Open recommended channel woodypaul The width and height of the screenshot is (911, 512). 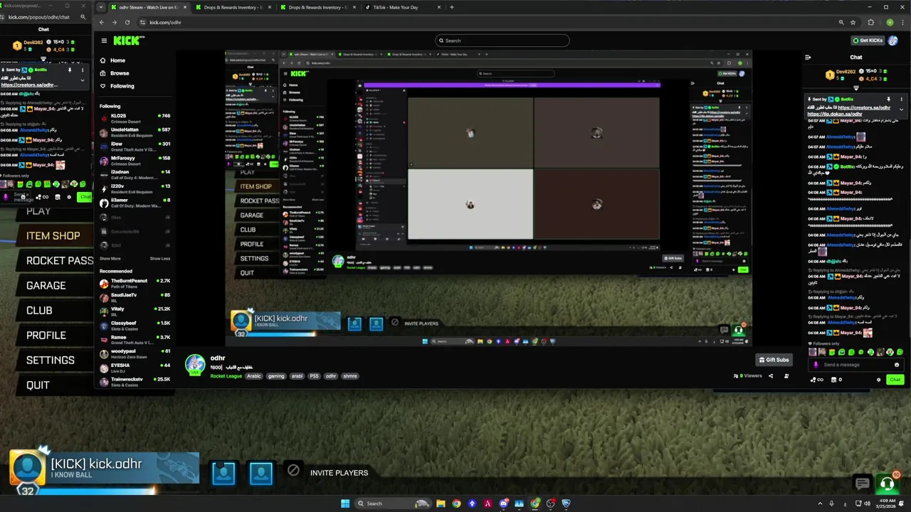pyautogui.click(x=135, y=353)
